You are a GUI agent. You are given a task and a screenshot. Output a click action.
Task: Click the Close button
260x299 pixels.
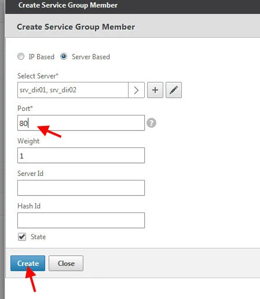coord(66,263)
